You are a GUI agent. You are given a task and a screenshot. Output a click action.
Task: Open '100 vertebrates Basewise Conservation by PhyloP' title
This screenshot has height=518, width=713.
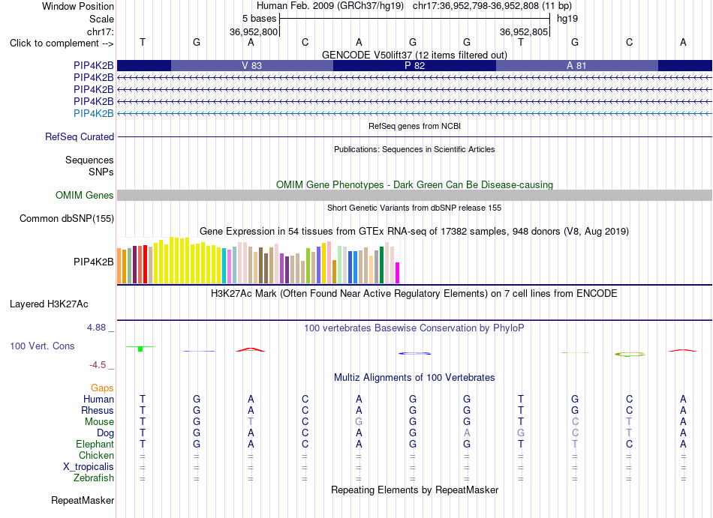[x=414, y=328]
